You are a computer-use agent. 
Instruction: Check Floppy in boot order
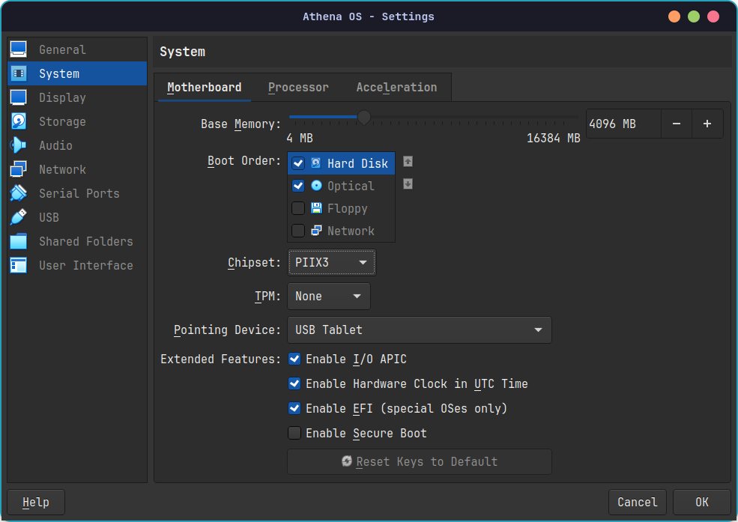click(298, 208)
